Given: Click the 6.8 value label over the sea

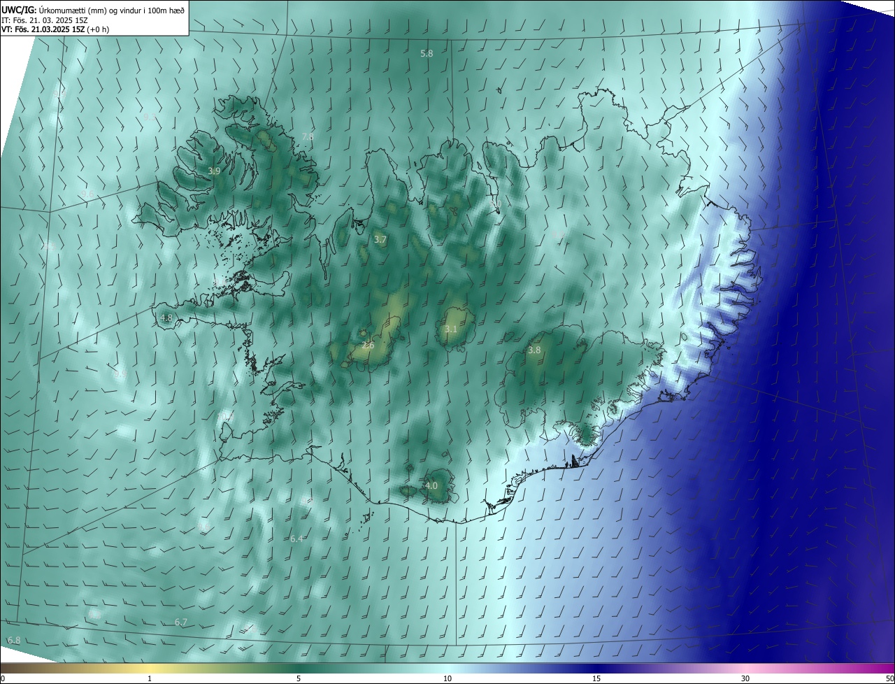Looking at the screenshot, I should (14, 641).
